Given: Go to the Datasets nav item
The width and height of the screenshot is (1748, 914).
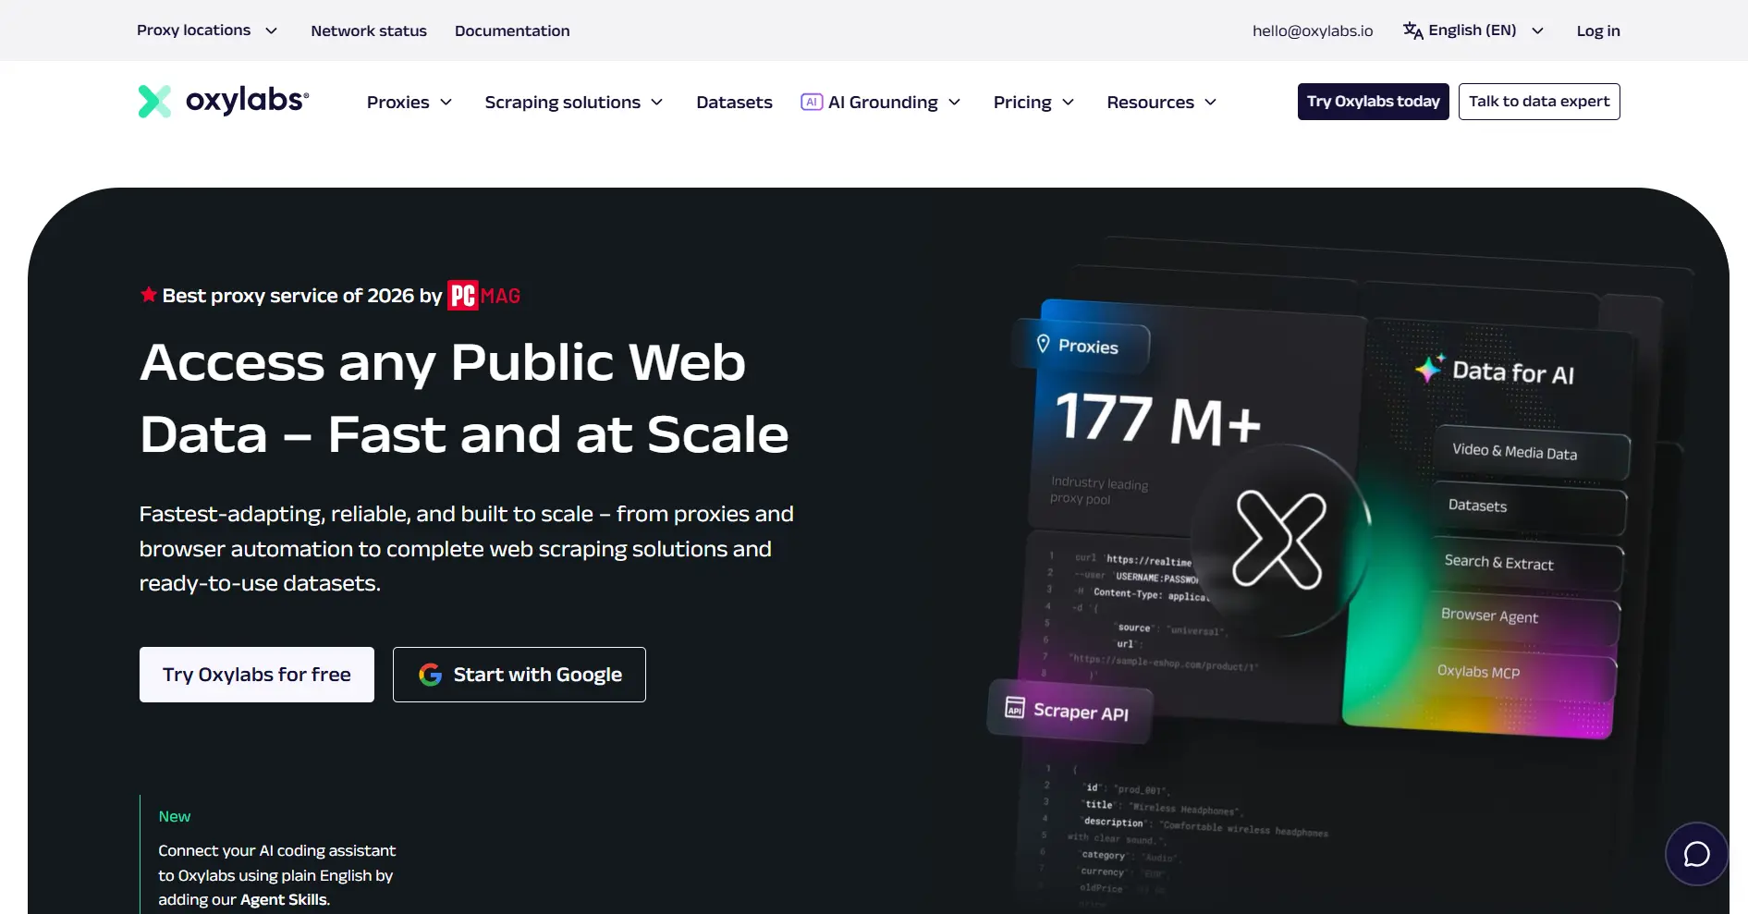Looking at the screenshot, I should [734, 102].
